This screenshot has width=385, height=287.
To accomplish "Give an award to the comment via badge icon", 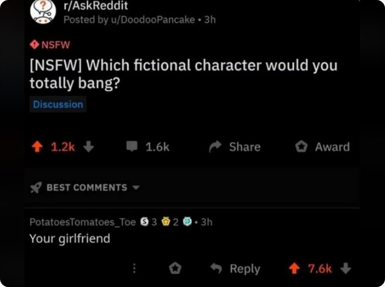I will pyautogui.click(x=175, y=268).
